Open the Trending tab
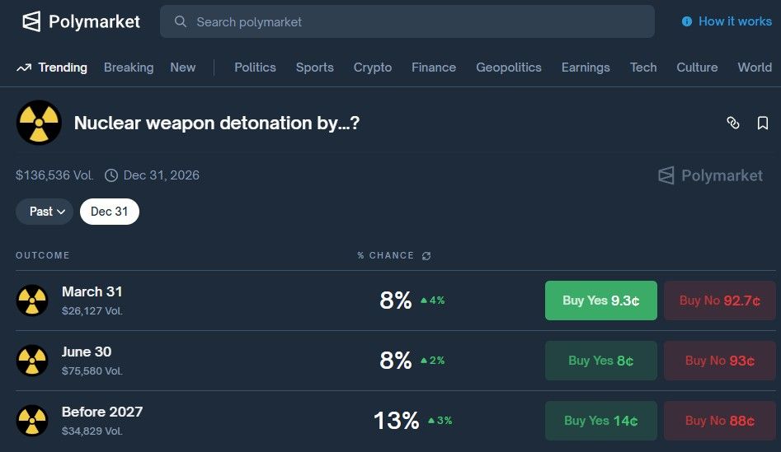 (52, 68)
